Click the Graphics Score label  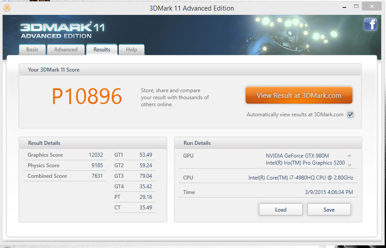click(45, 155)
